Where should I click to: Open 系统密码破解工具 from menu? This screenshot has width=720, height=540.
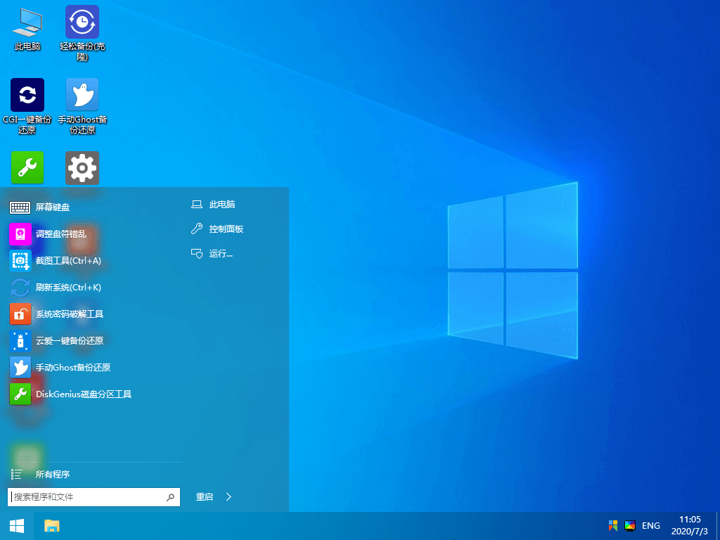point(69,314)
